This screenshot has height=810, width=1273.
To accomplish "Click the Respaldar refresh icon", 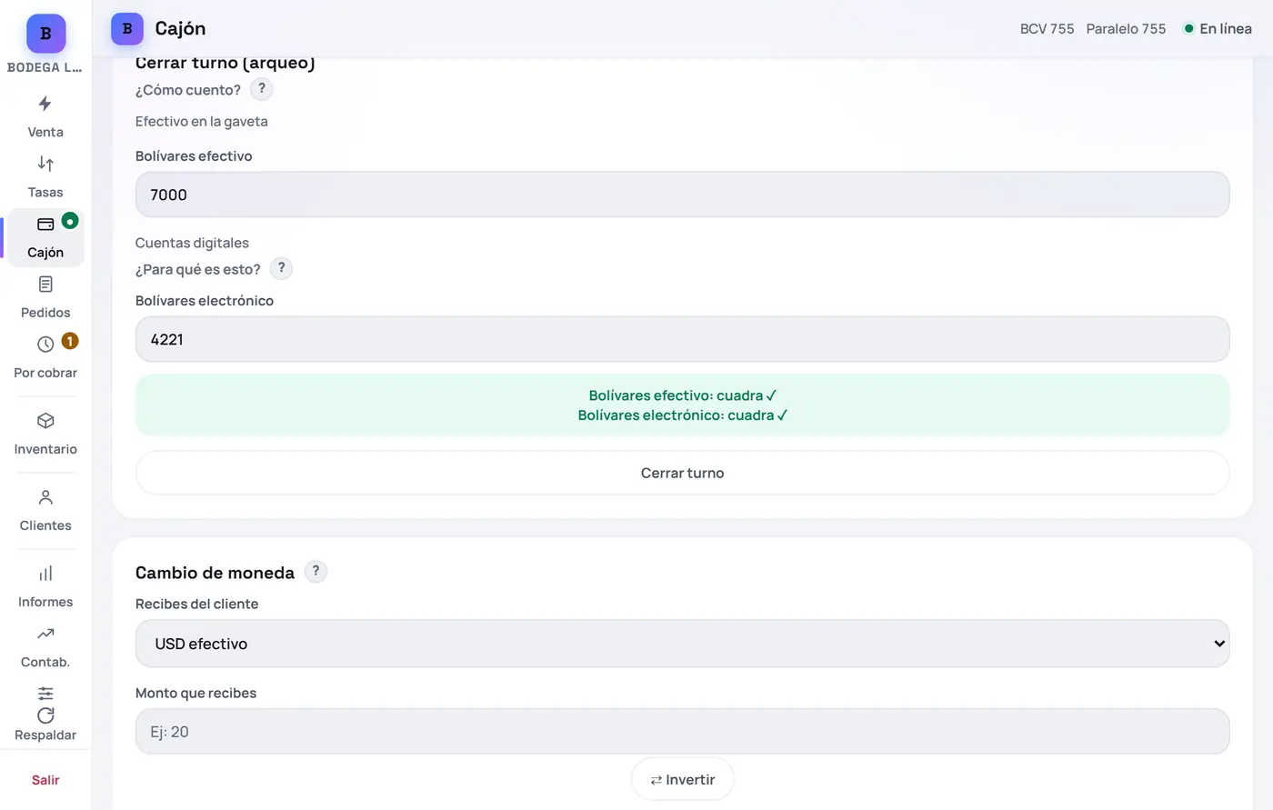I will tap(45, 715).
